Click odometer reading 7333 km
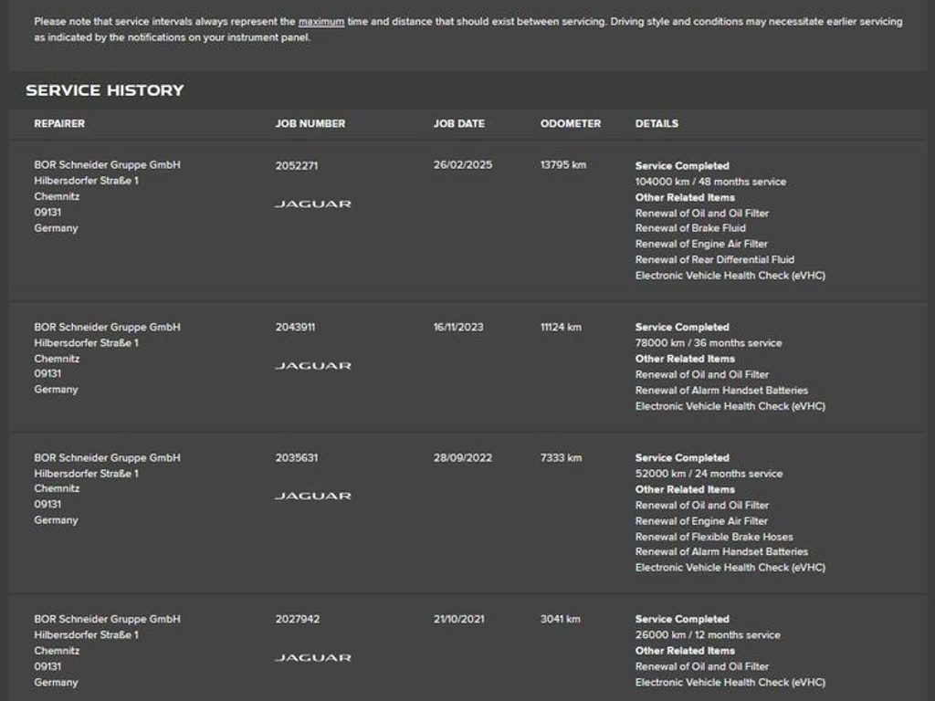This screenshot has height=701, width=935. coord(562,458)
